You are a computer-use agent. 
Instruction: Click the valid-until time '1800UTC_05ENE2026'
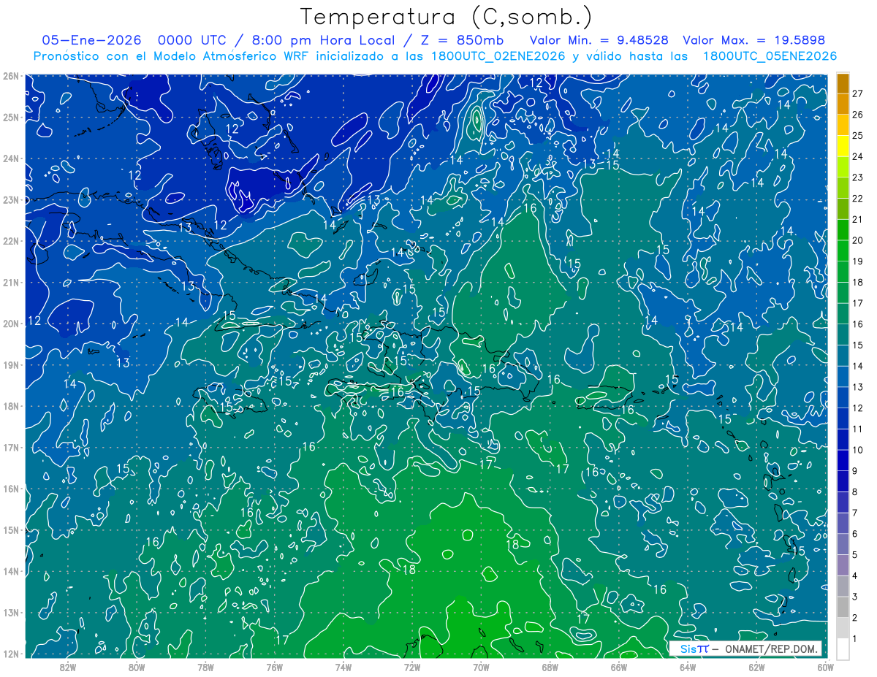(x=770, y=56)
